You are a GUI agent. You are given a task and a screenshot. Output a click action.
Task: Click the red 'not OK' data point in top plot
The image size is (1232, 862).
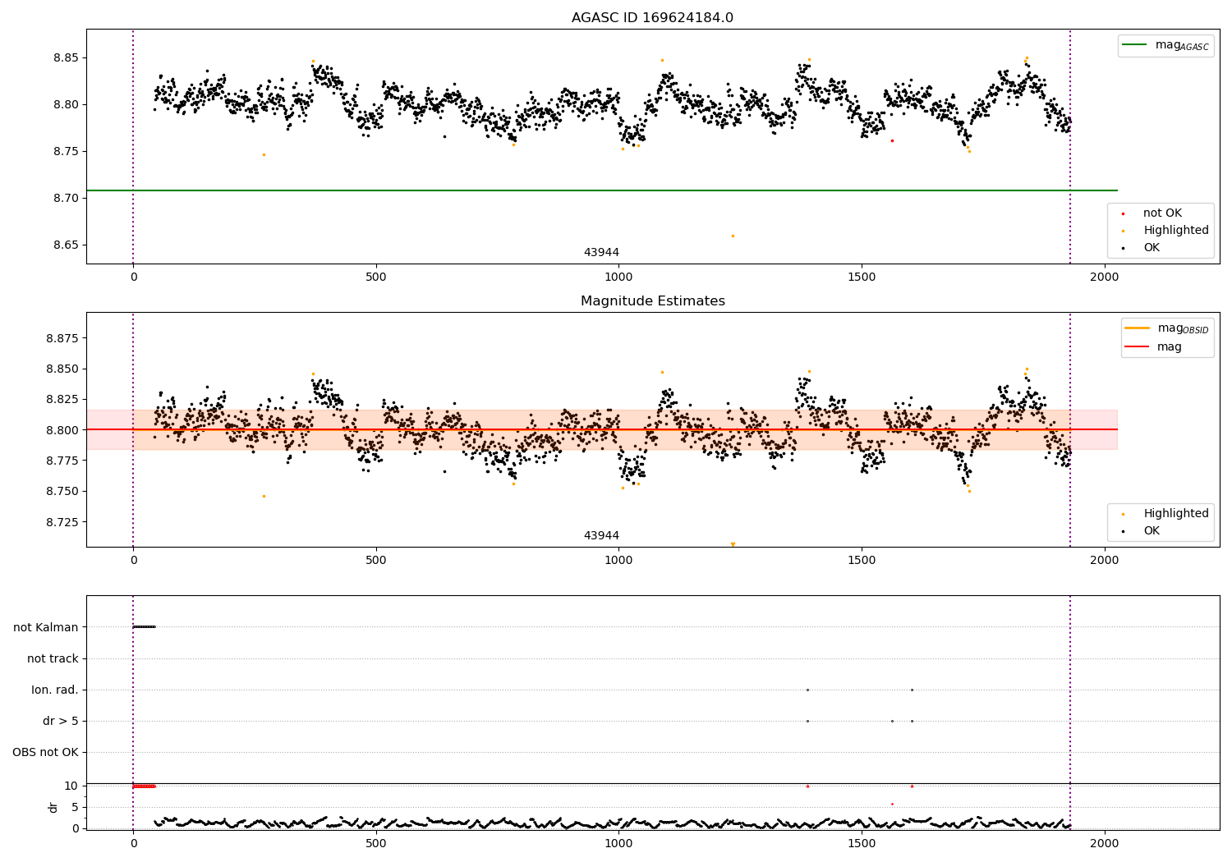point(892,140)
